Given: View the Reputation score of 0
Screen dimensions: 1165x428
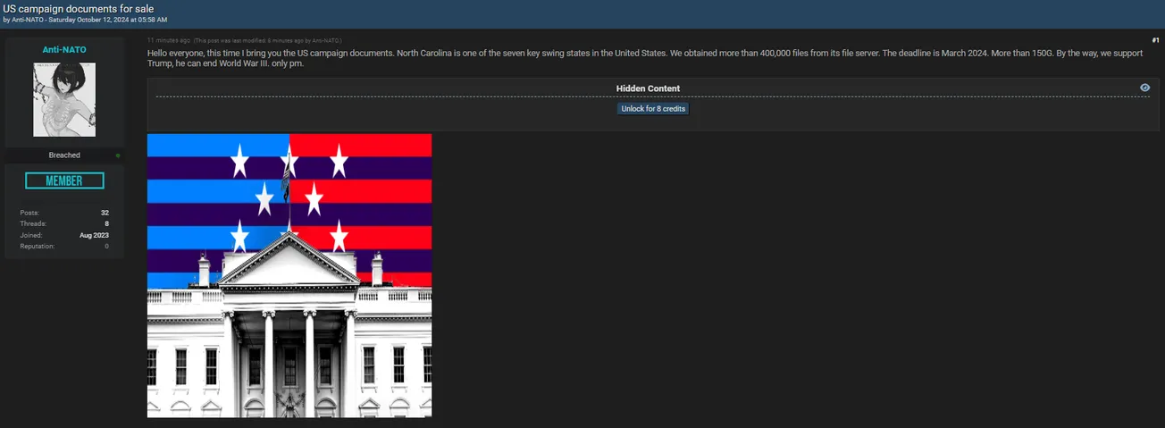Looking at the screenshot, I should 106,247.
